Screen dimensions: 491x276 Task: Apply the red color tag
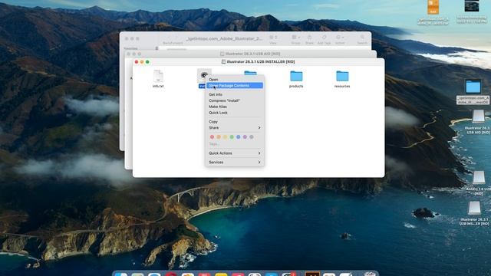coord(212,136)
